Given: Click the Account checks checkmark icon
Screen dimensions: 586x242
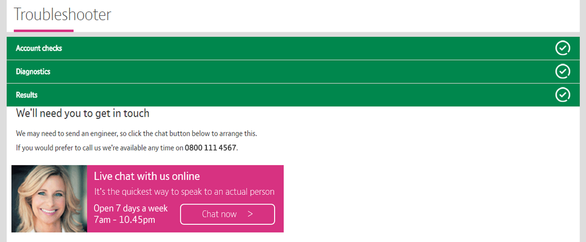Looking at the screenshot, I should (x=563, y=48).
